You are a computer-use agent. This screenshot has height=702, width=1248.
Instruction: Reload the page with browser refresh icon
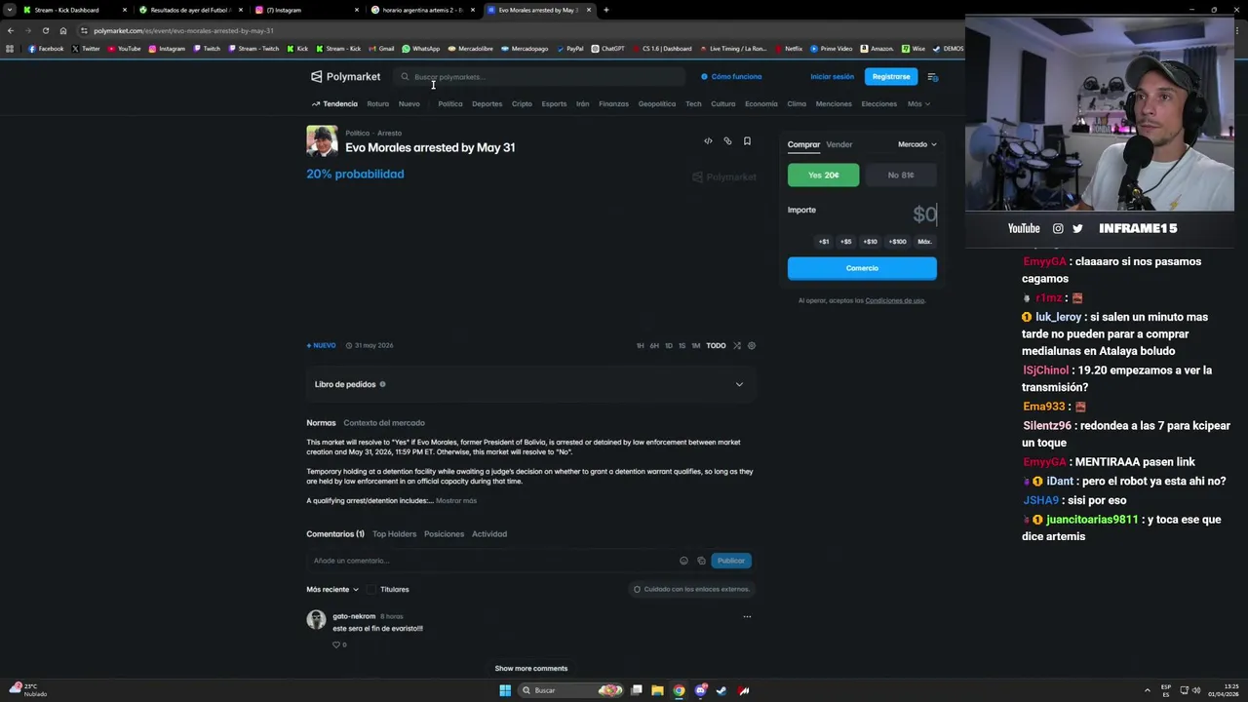(45, 30)
